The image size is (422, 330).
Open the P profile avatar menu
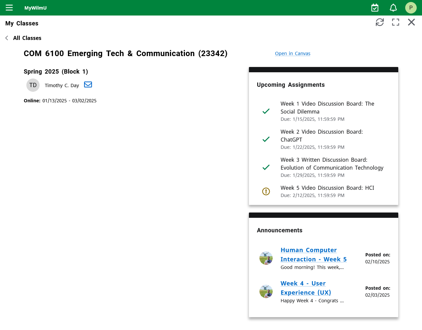tap(411, 7)
